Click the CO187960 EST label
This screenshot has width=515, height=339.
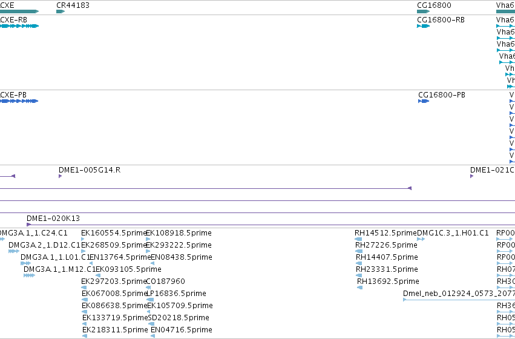pyautogui.click(x=165, y=281)
